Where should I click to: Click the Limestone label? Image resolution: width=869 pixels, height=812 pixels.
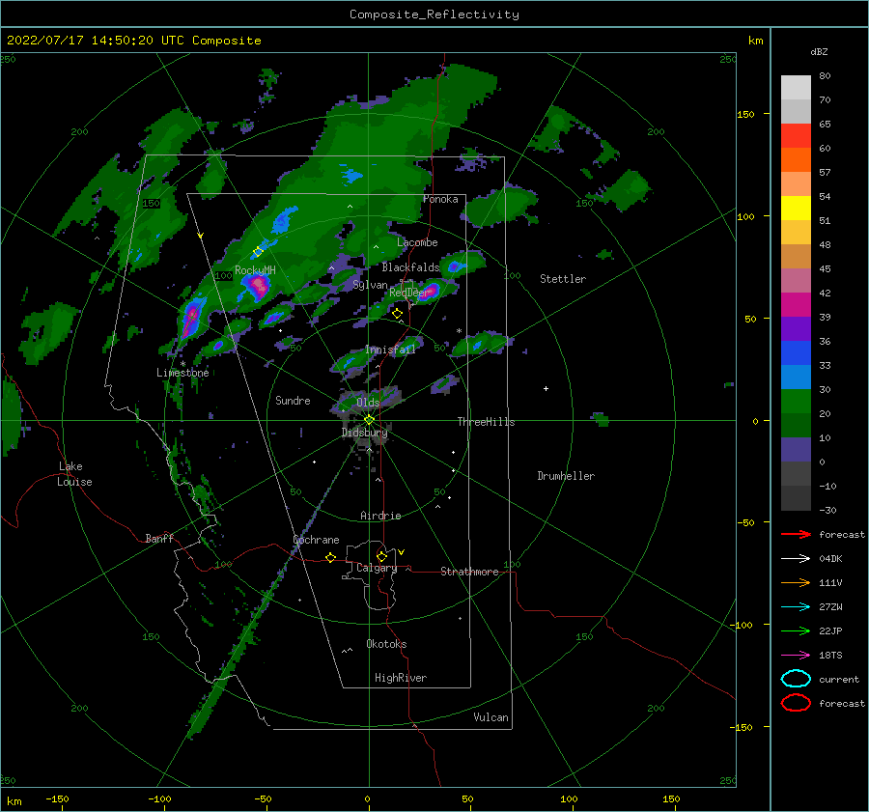182,373
